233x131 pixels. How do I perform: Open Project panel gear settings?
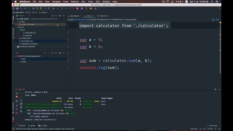pyautogui.click(x=60, y=16)
